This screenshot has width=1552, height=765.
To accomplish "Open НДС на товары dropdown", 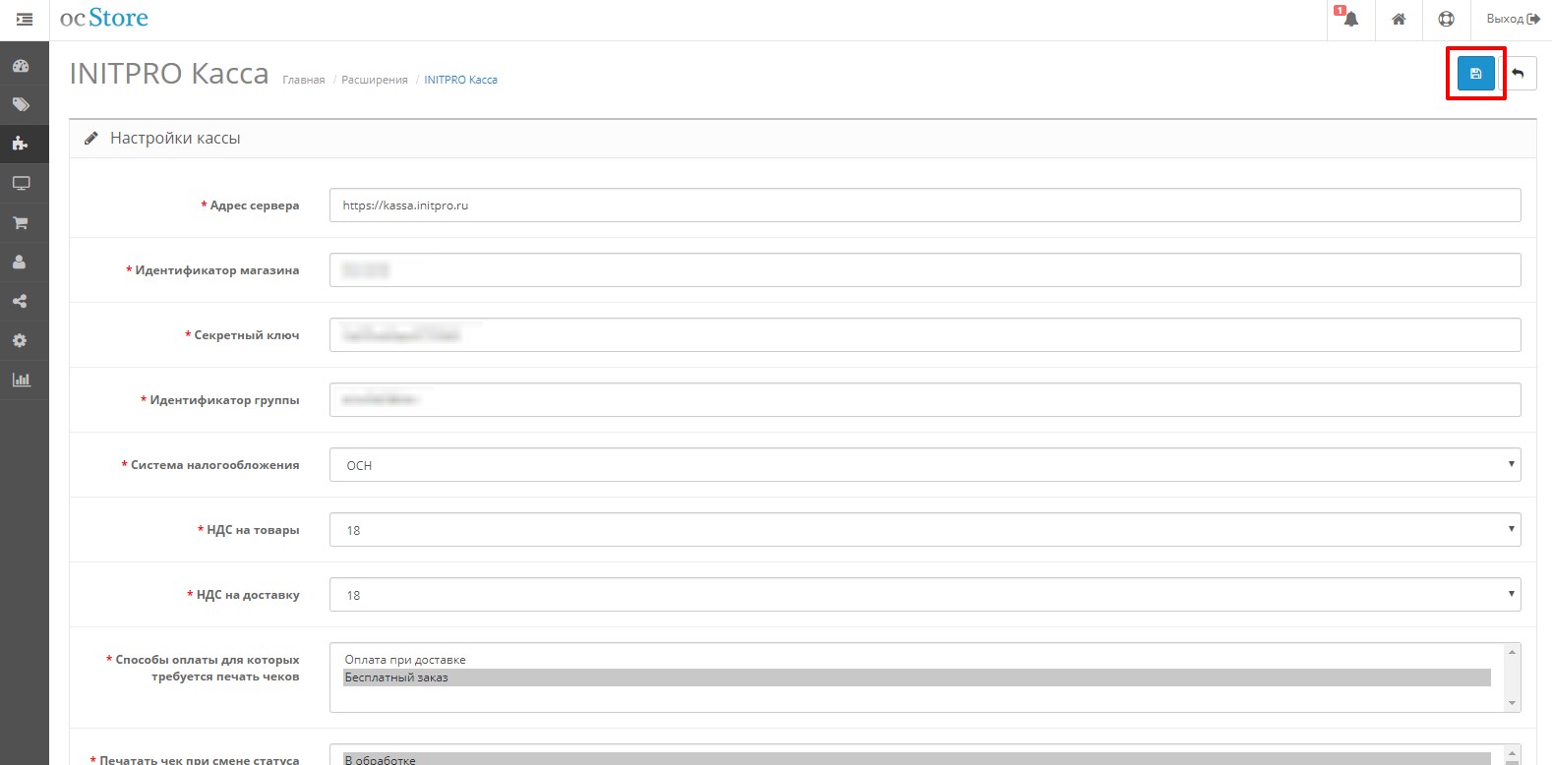I will [925, 530].
